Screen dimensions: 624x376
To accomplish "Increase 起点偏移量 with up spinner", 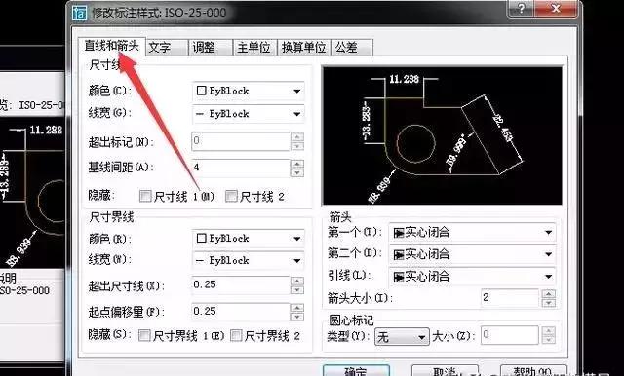I will click(x=297, y=308).
